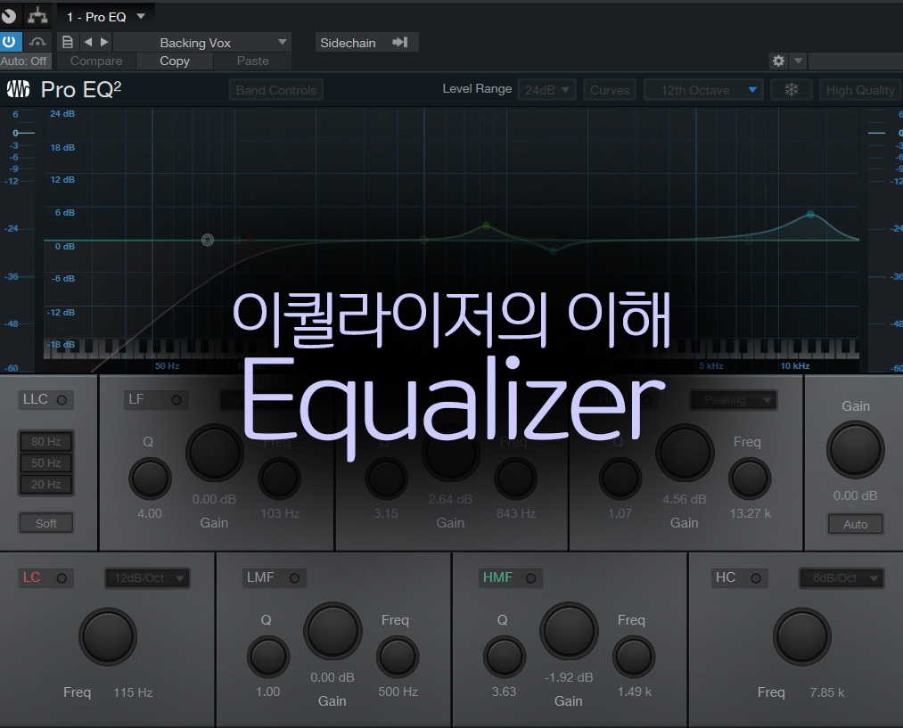This screenshot has height=728, width=903.
Task: Enable the HC band toggle
Action: click(756, 578)
